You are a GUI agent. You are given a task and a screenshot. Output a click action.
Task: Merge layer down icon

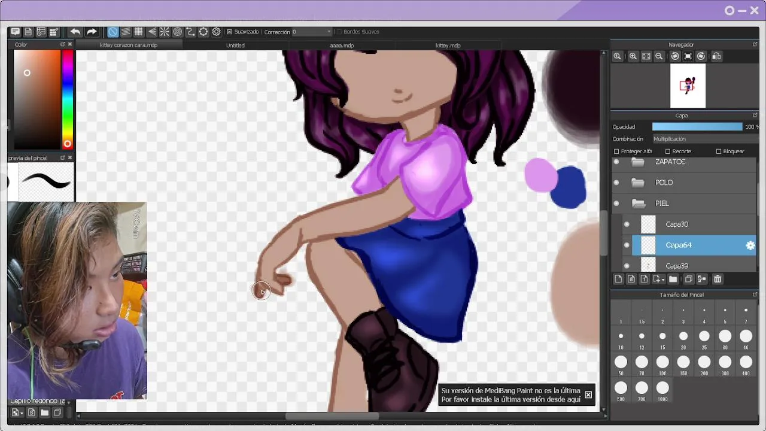(702, 279)
